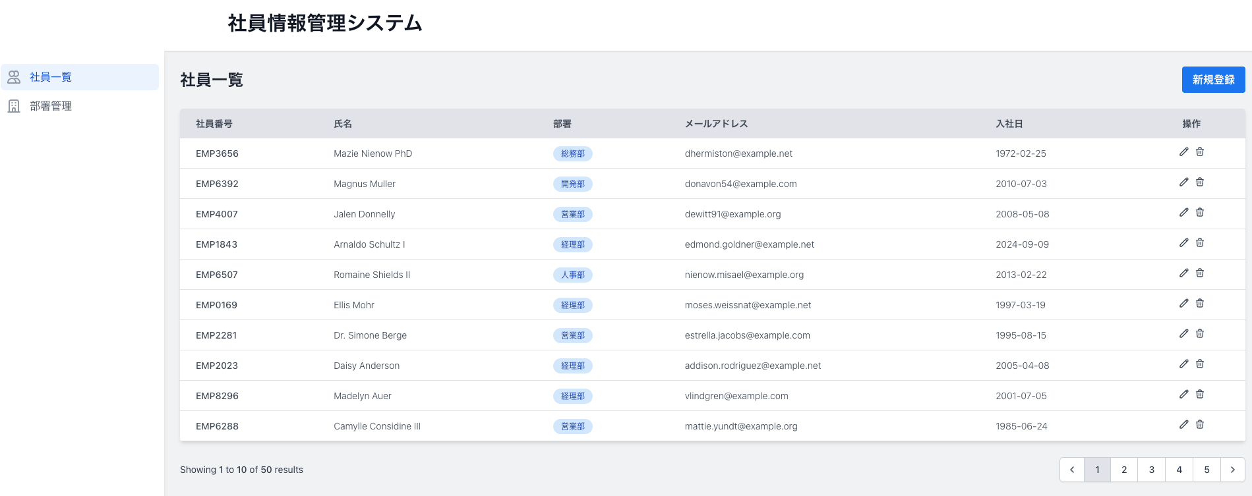Click hire date 2005-04-08
The image size is (1252, 496).
(x=1023, y=366)
